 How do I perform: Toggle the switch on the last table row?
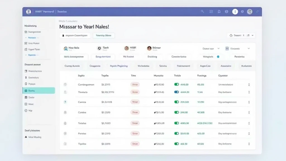(x=177, y=144)
